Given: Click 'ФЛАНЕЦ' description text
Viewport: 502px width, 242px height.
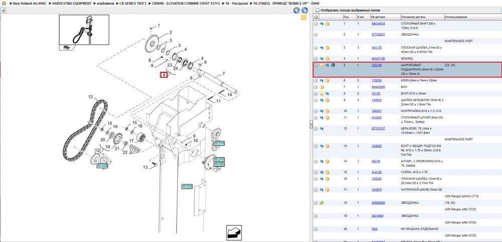Looking at the screenshot, I should (x=407, y=59).
